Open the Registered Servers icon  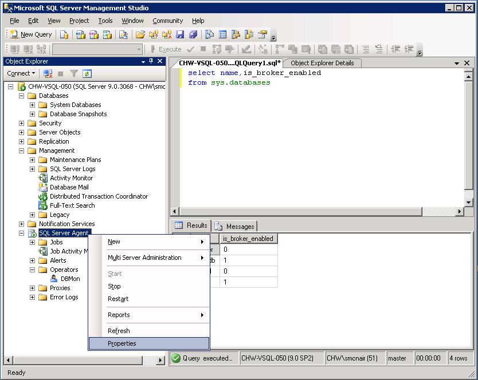click(x=209, y=34)
